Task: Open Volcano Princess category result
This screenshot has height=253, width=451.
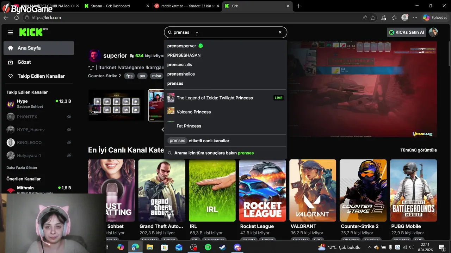Action: [x=225, y=112]
